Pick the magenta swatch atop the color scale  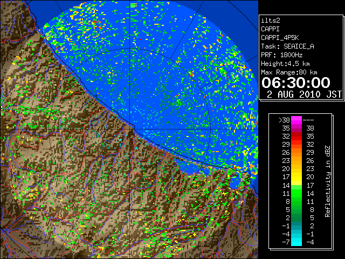click(296, 120)
